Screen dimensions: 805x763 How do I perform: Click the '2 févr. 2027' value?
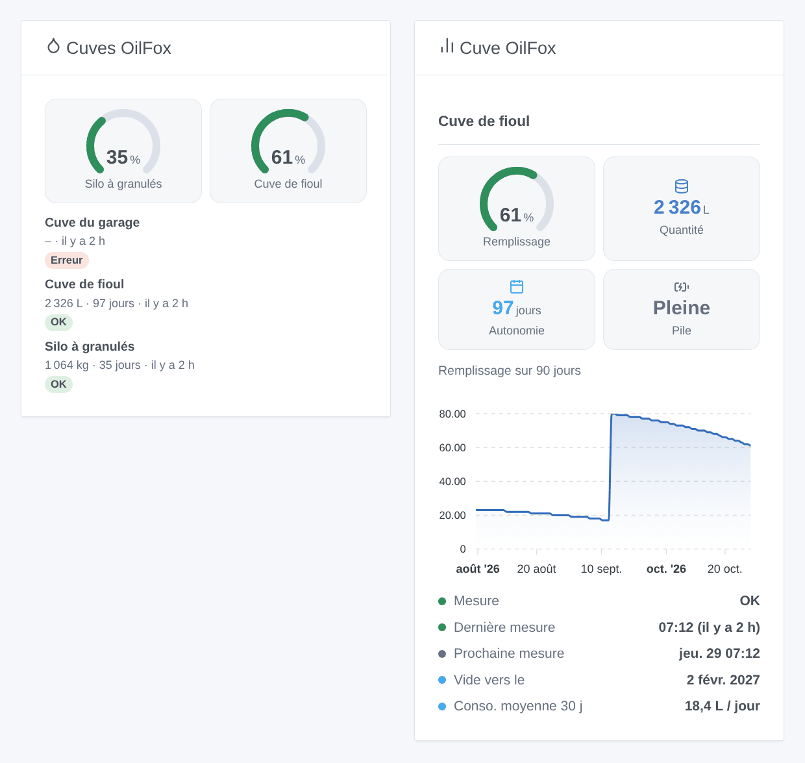(723, 680)
